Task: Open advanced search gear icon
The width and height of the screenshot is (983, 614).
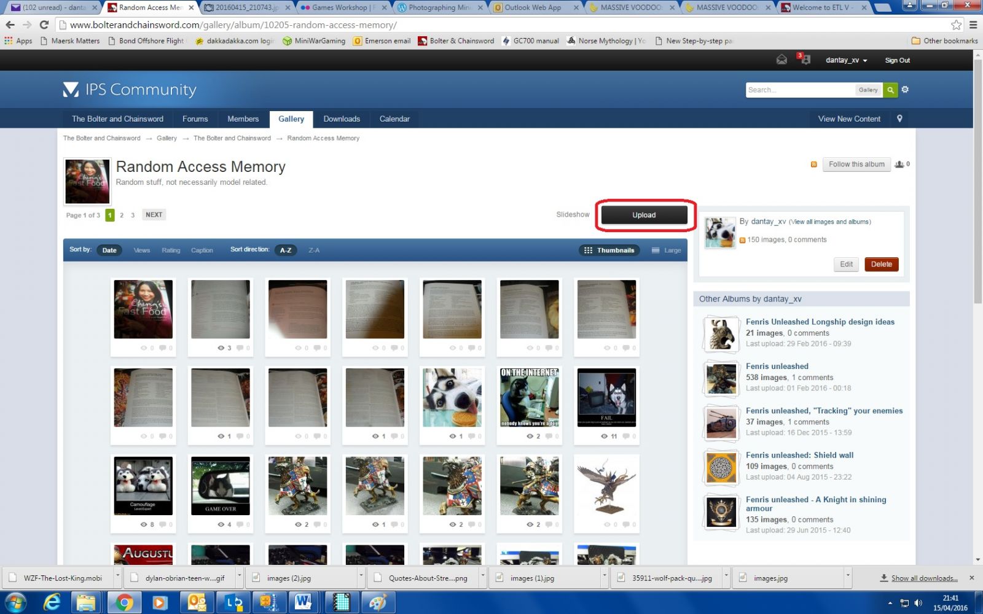Action: click(x=905, y=90)
